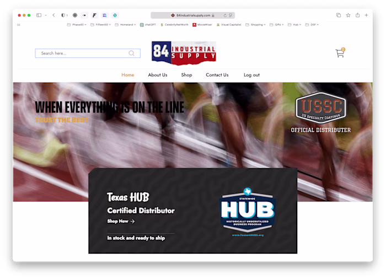Click the WHEN EVERYTHING IS ON THE LINE headline

point(110,107)
